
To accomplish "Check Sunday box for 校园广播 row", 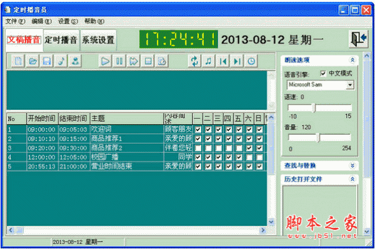I will click(259, 157).
